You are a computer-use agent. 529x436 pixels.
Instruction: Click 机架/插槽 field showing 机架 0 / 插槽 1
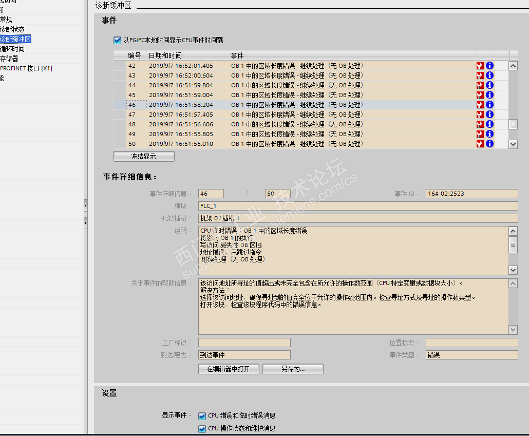click(358, 218)
